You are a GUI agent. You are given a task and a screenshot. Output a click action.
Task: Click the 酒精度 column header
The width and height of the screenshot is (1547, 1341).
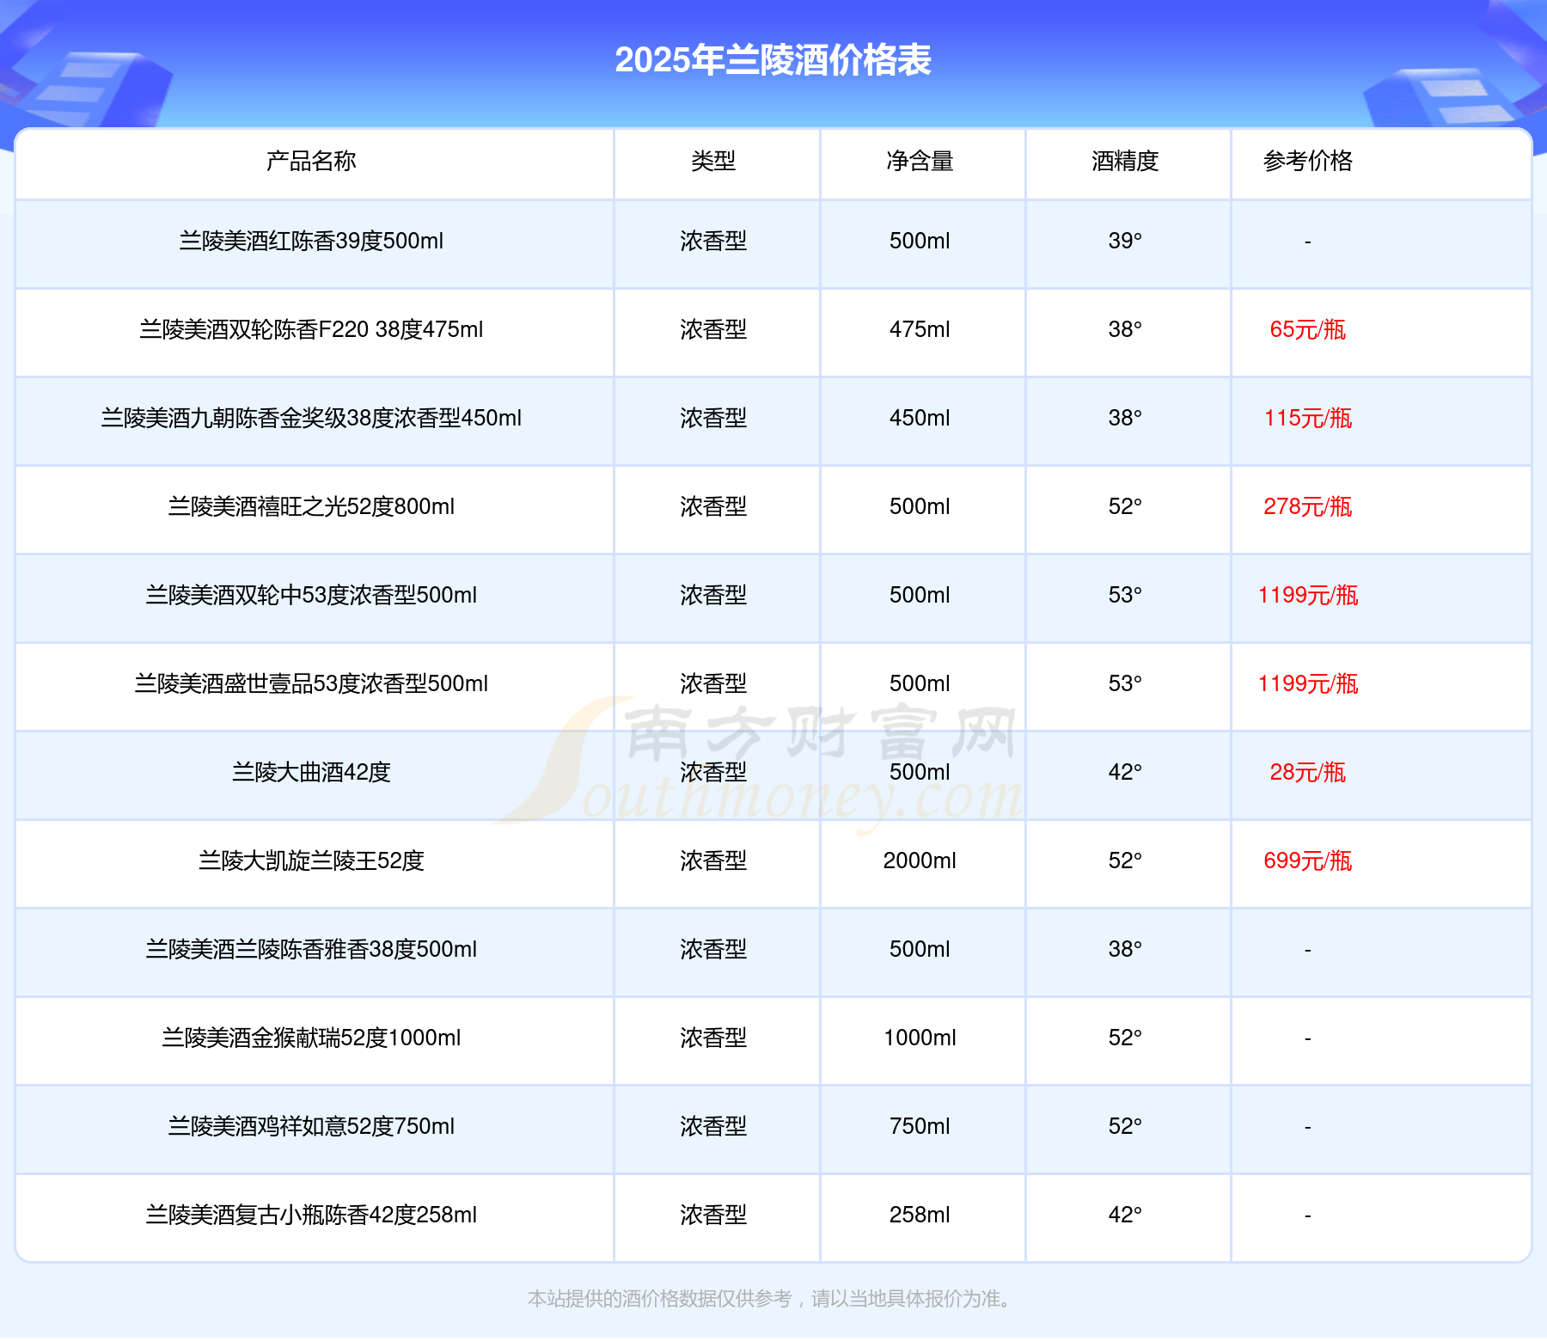(1125, 161)
